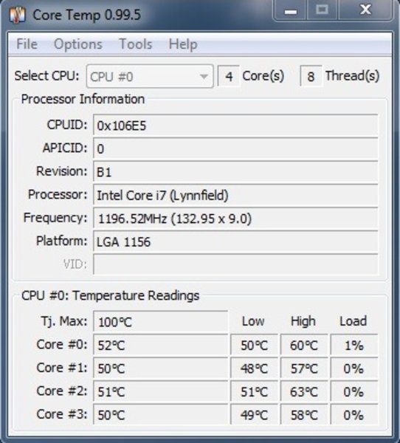Image resolution: width=400 pixels, height=443 pixels.
Task: Click the core count box showing 4
Action: click(x=229, y=77)
